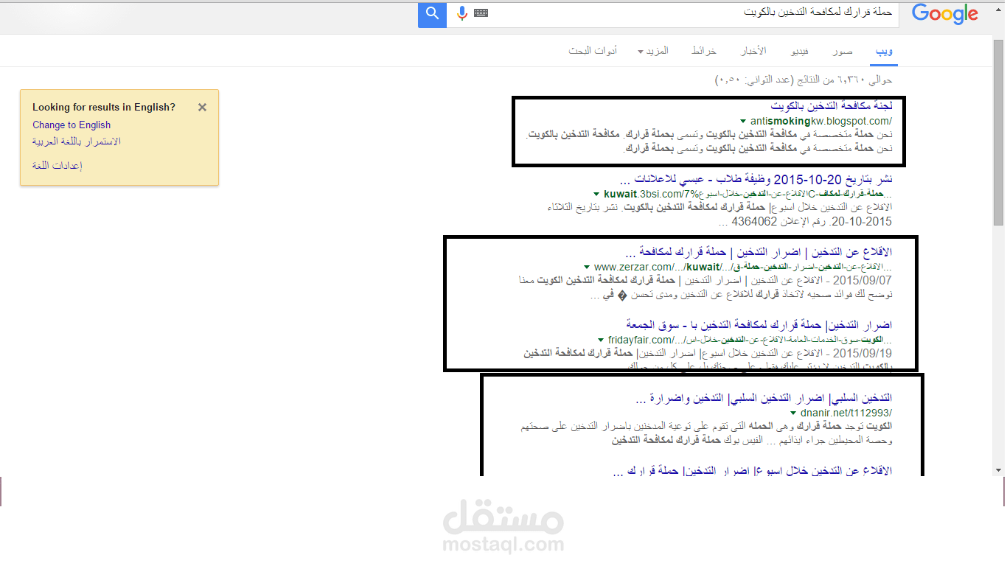Screen dimensions: 1007x566
Task: Open result لجنة مكافحة التدخين بالكويت
Action: (832, 105)
